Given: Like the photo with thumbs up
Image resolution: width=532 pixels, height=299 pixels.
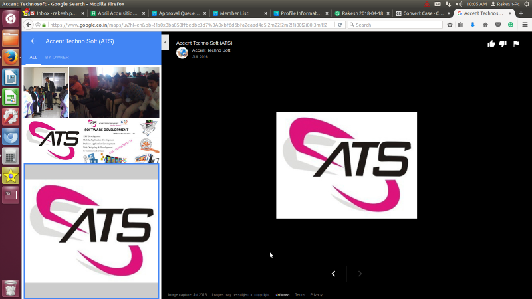Looking at the screenshot, I should coord(491,43).
